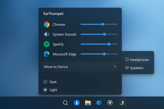Select the Light theme radio button
The height and width of the screenshot is (109, 164).
pos(45,90)
